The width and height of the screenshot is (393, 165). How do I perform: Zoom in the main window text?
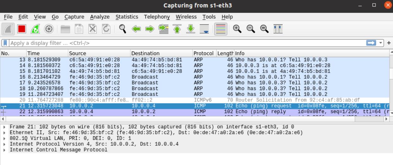click(x=237, y=29)
